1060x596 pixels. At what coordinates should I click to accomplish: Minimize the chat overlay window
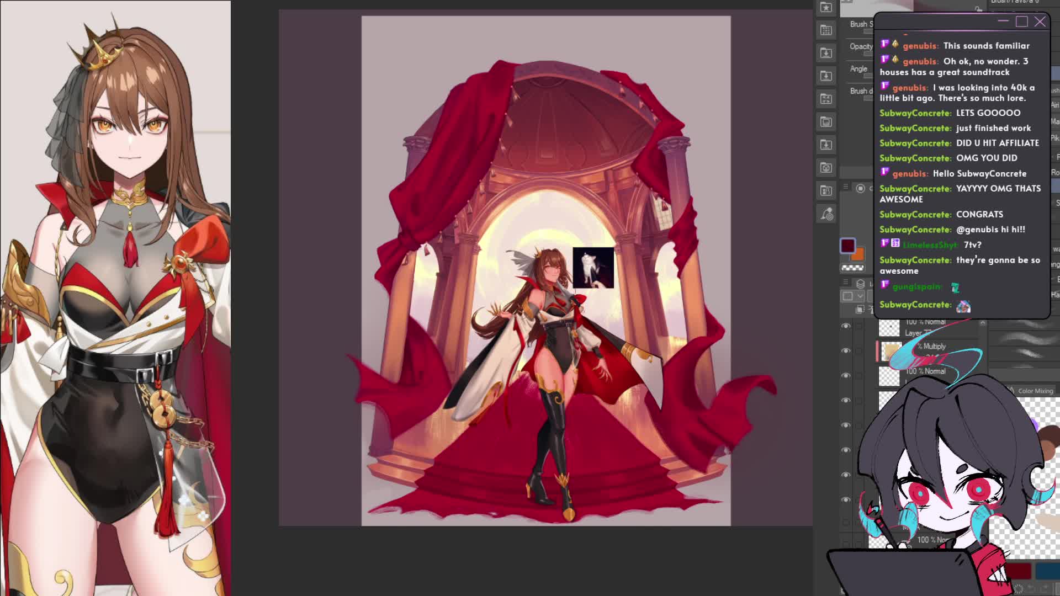(1003, 22)
